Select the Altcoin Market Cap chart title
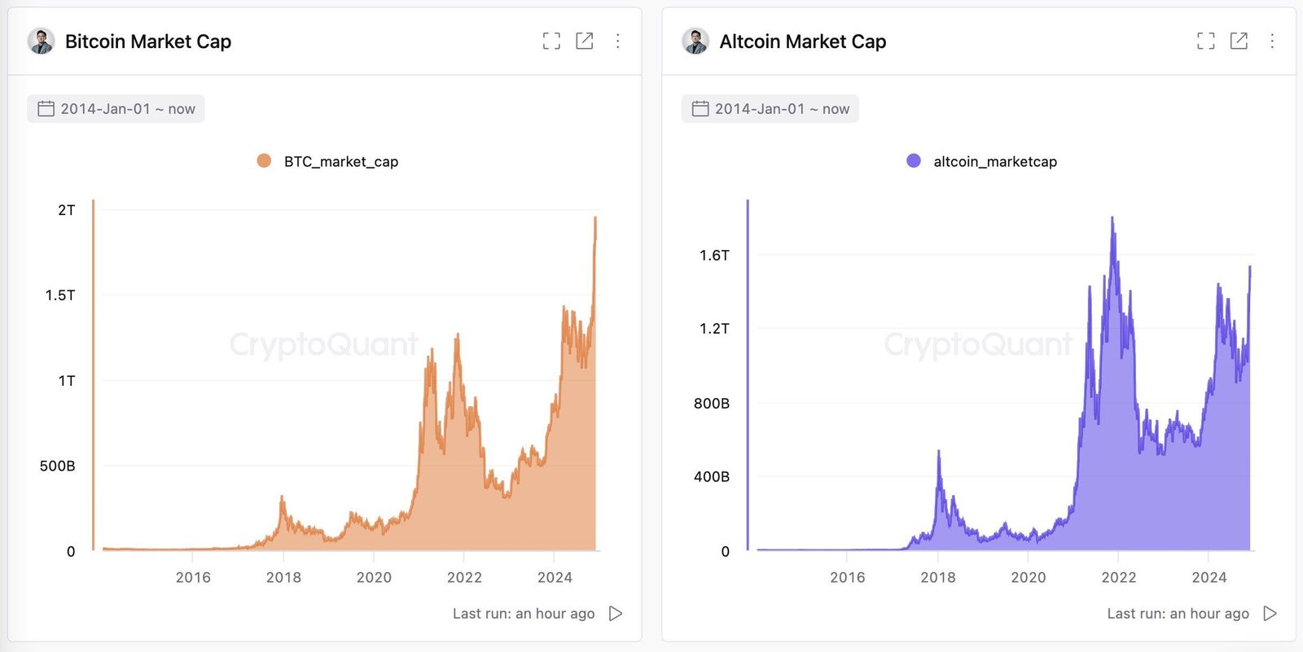The height and width of the screenshot is (652, 1303). point(803,41)
